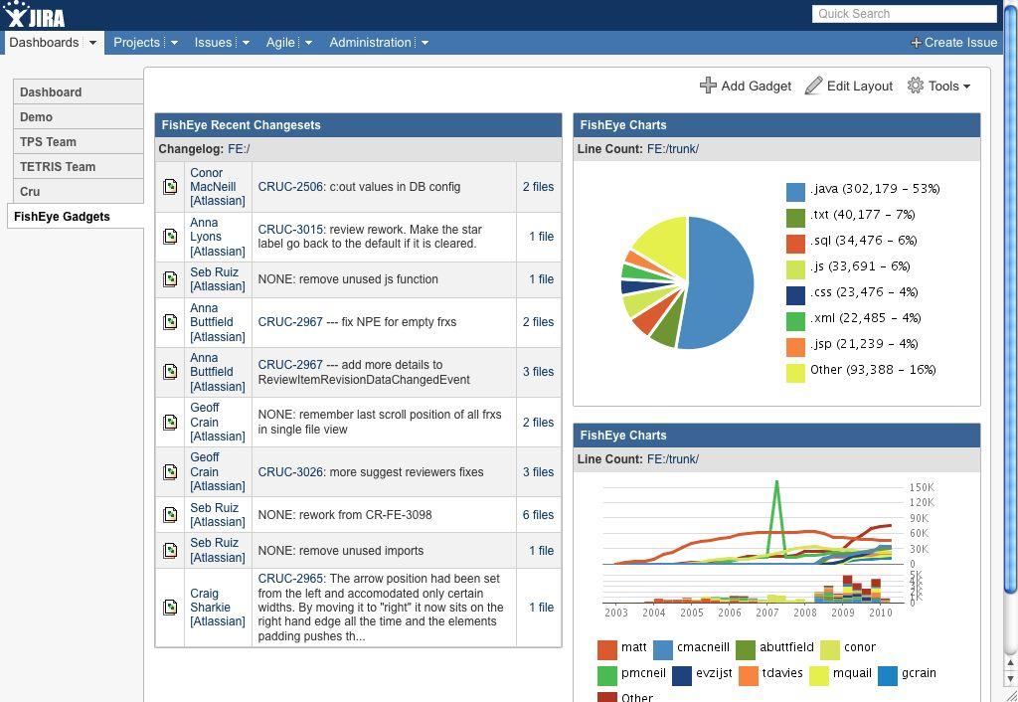1018x702 pixels.
Task: Click the .java blue legend swatch
Action: point(795,192)
